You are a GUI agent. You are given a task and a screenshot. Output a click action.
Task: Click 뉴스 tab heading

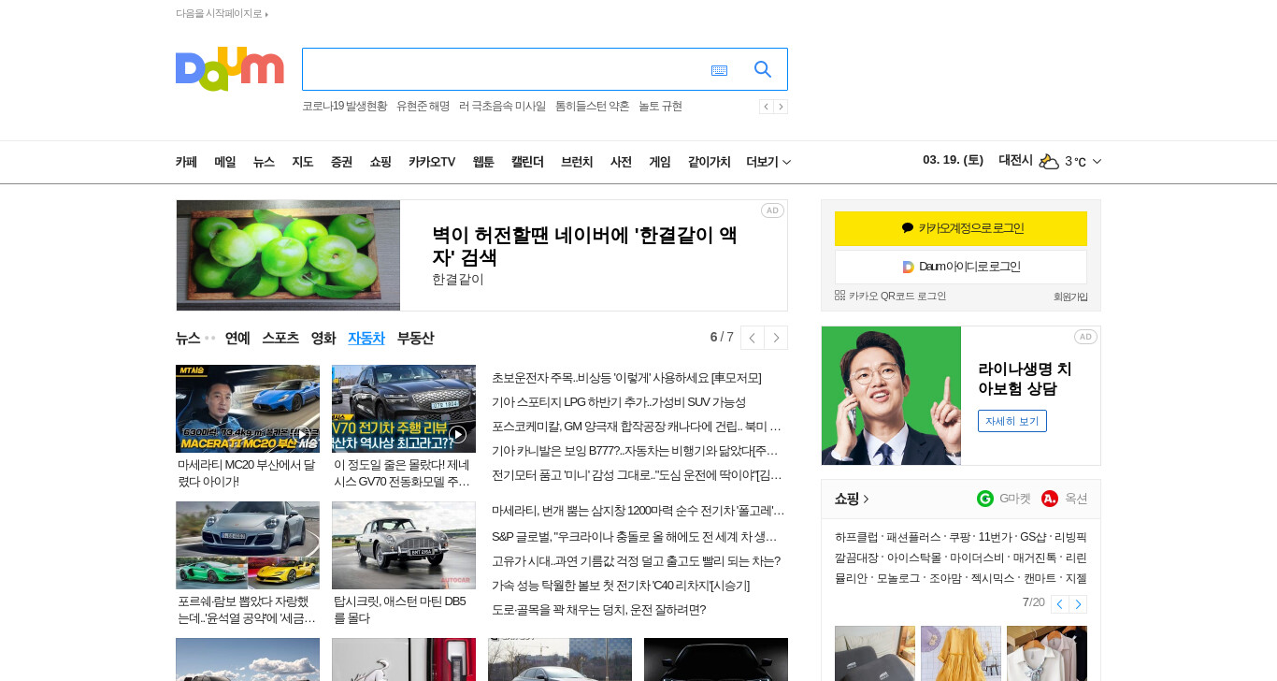(x=188, y=338)
